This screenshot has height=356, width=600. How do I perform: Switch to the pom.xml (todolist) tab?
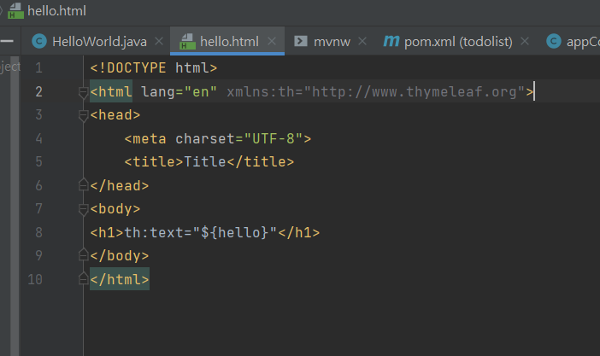tap(460, 41)
